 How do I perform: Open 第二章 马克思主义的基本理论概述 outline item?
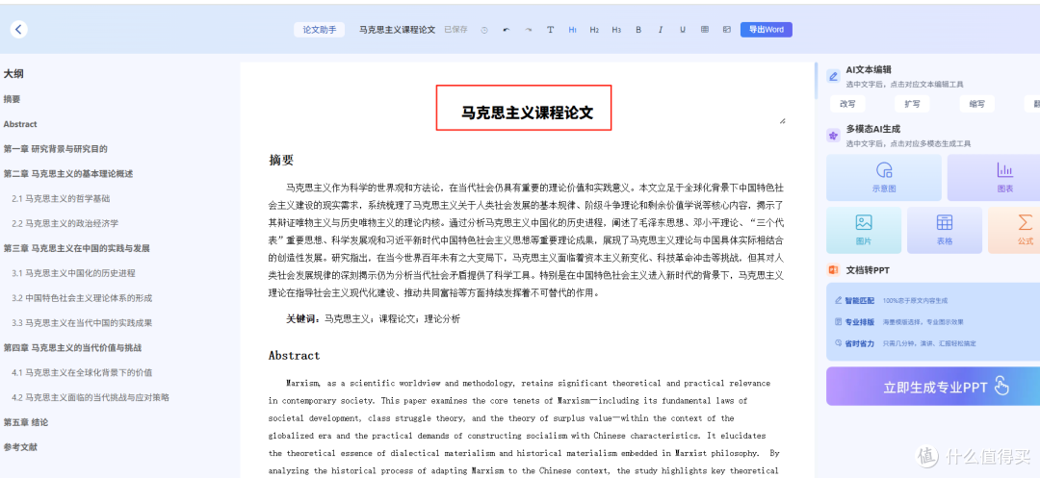(68, 173)
